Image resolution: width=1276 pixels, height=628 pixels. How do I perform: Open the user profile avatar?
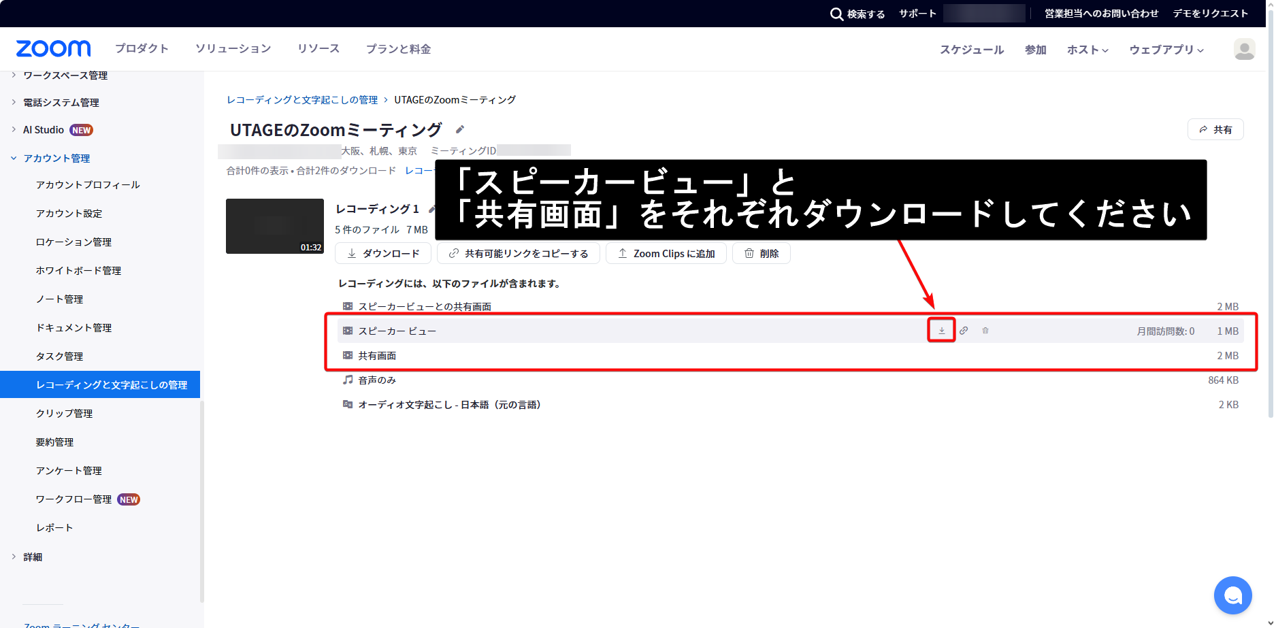coord(1244,49)
